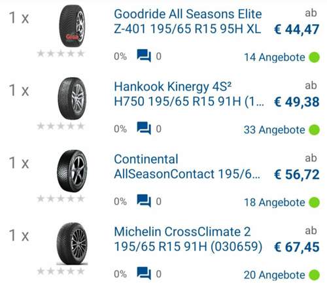Open Goodride All Seasons Elite Z-401 title
The image size is (327, 308).
tap(188, 22)
